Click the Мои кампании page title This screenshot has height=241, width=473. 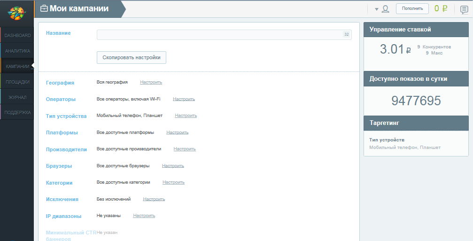[x=79, y=8]
